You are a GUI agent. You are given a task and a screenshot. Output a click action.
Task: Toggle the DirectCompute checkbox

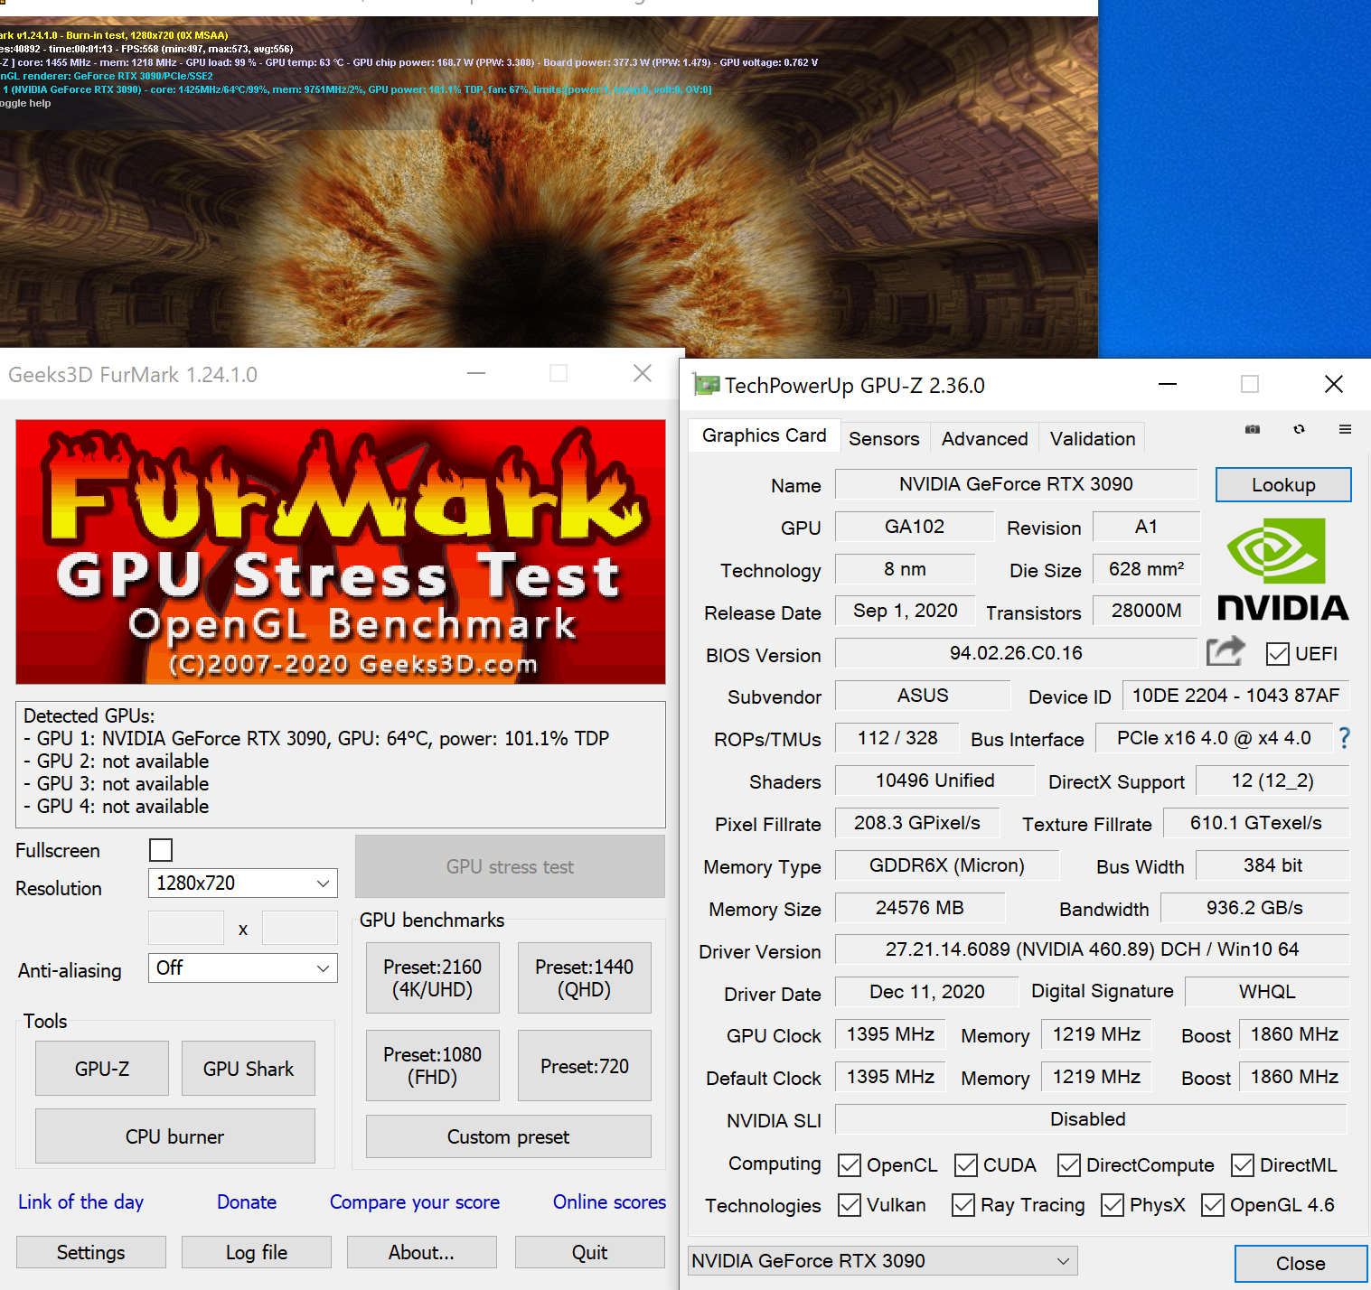click(x=1068, y=1165)
